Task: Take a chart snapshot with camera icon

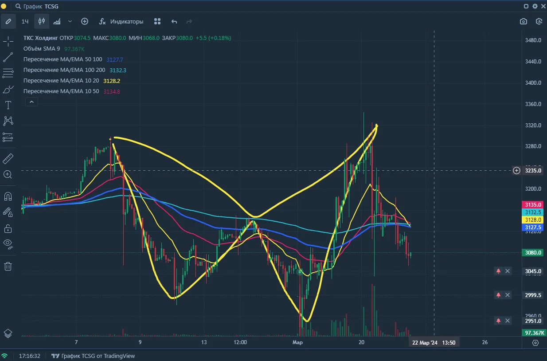Action: pos(524,21)
